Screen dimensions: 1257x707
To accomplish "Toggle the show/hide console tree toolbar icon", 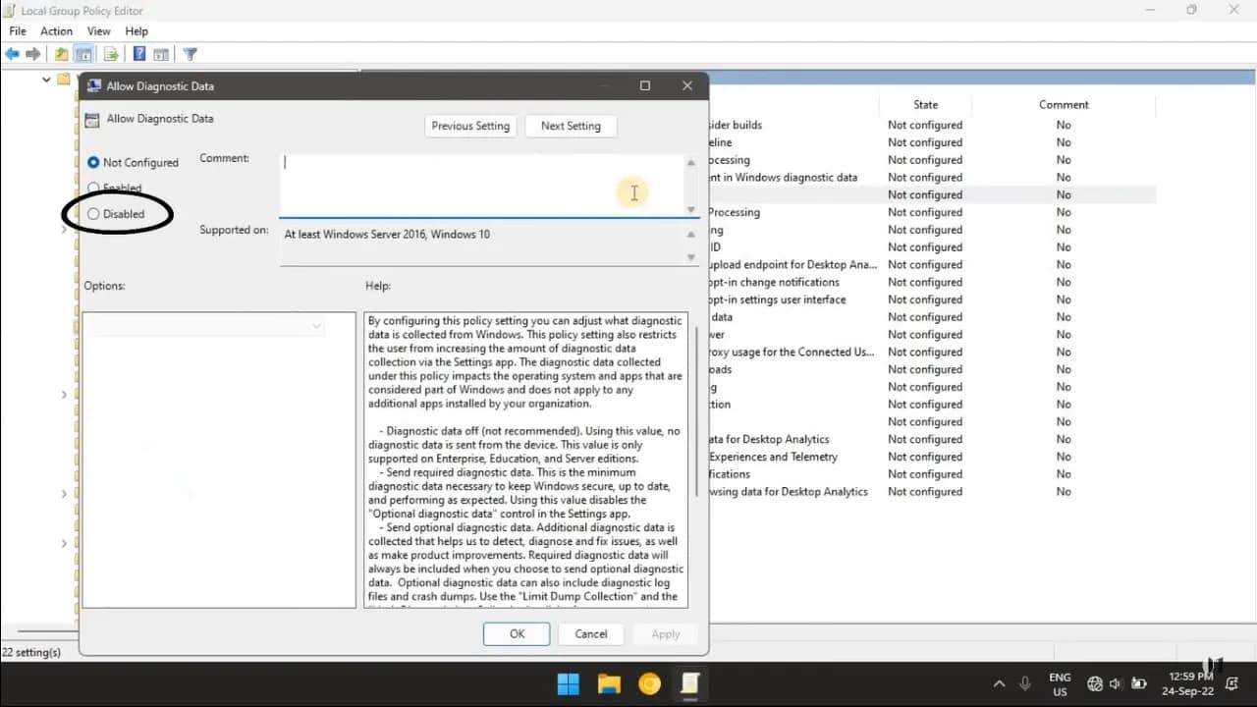I will (84, 54).
